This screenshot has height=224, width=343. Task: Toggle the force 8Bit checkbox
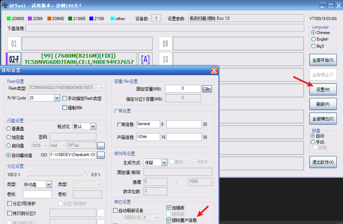tap(65, 108)
